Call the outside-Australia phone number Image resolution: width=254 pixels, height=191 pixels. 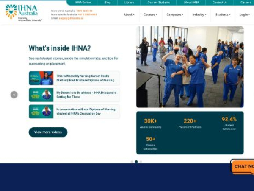tap(88, 14)
